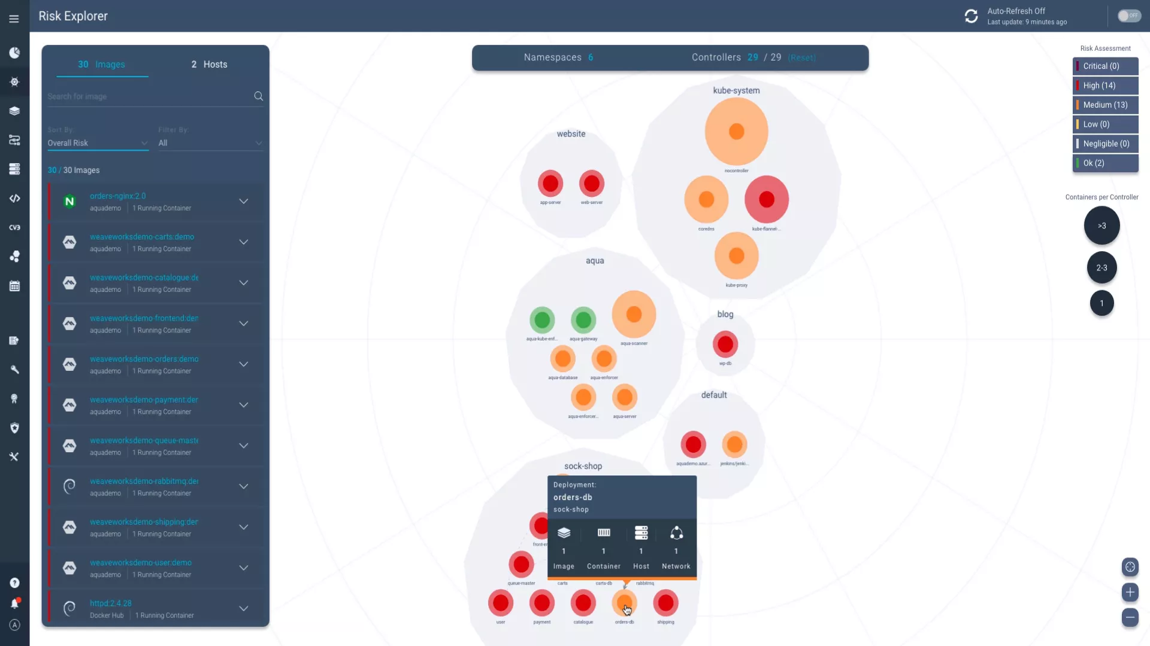Switch to the Hosts tab
The height and width of the screenshot is (646, 1150).
(x=208, y=64)
